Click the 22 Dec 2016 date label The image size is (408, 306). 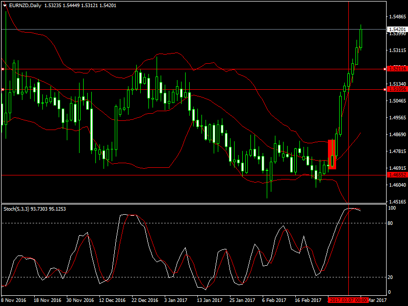point(145,300)
